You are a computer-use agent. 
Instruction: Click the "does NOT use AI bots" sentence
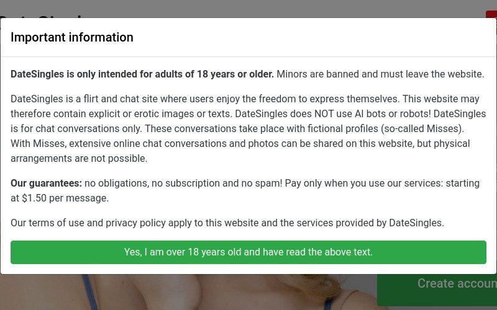pyautogui.click(x=333, y=113)
